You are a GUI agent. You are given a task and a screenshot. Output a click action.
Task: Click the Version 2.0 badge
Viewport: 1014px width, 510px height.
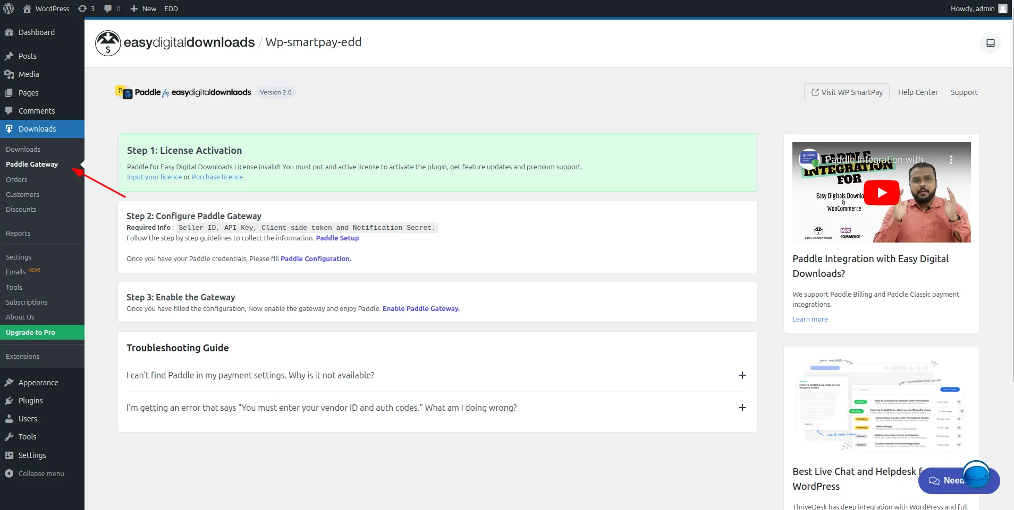276,92
